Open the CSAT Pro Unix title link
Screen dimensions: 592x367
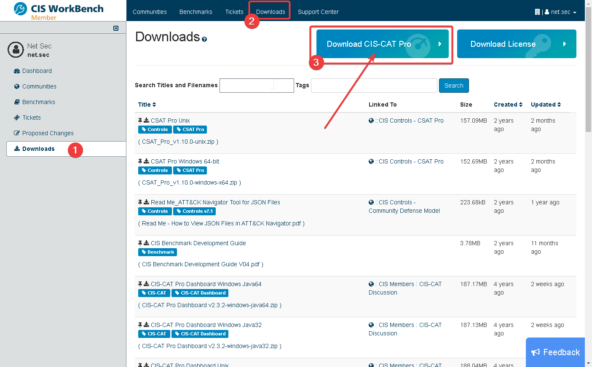click(170, 121)
